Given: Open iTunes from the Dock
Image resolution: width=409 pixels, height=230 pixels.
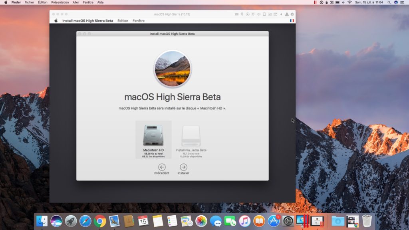Looking at the screenshot, I should click(245, 221).
